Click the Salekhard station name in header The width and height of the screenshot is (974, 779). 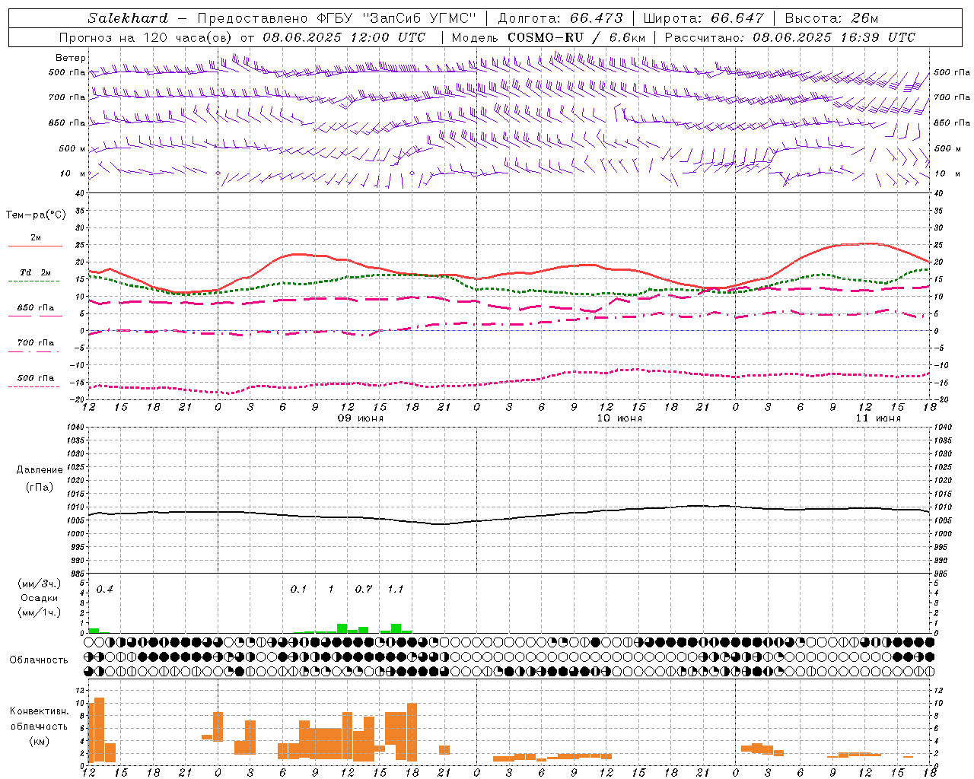[x=128, y=18]
